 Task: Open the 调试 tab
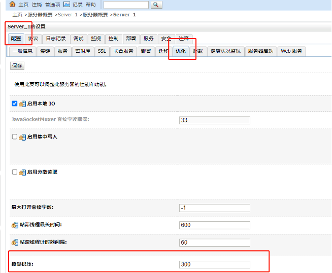pos(78,39)
